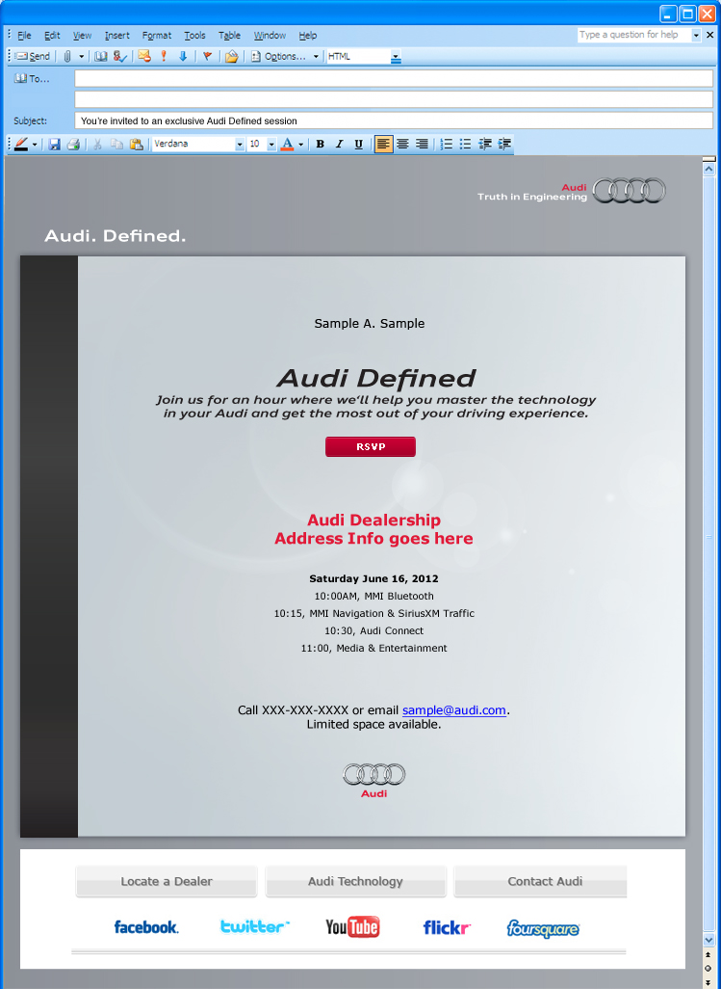This screenshot has width=721, height=989.
Task: Click the Paste clipboard icon
Action: point(136,144)
